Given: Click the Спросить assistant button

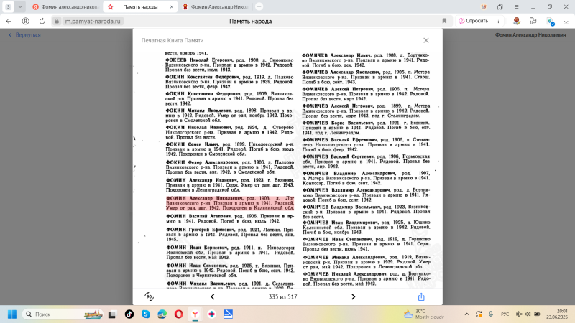Looking at the screenshot, I should tap(474, 21).
